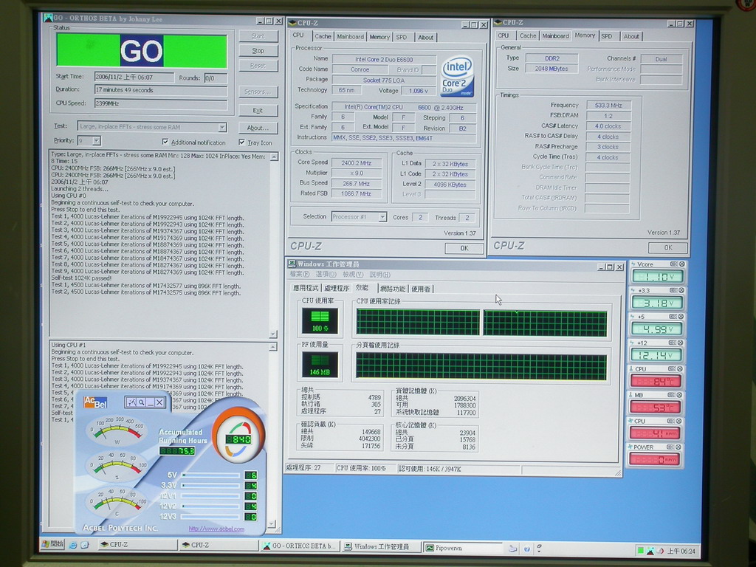Switch to Pipowervn taskbar button

click(x=463, y=549)
